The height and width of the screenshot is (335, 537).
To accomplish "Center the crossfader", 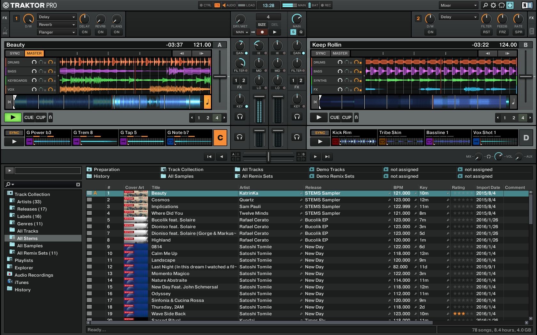I will point(269,157).
